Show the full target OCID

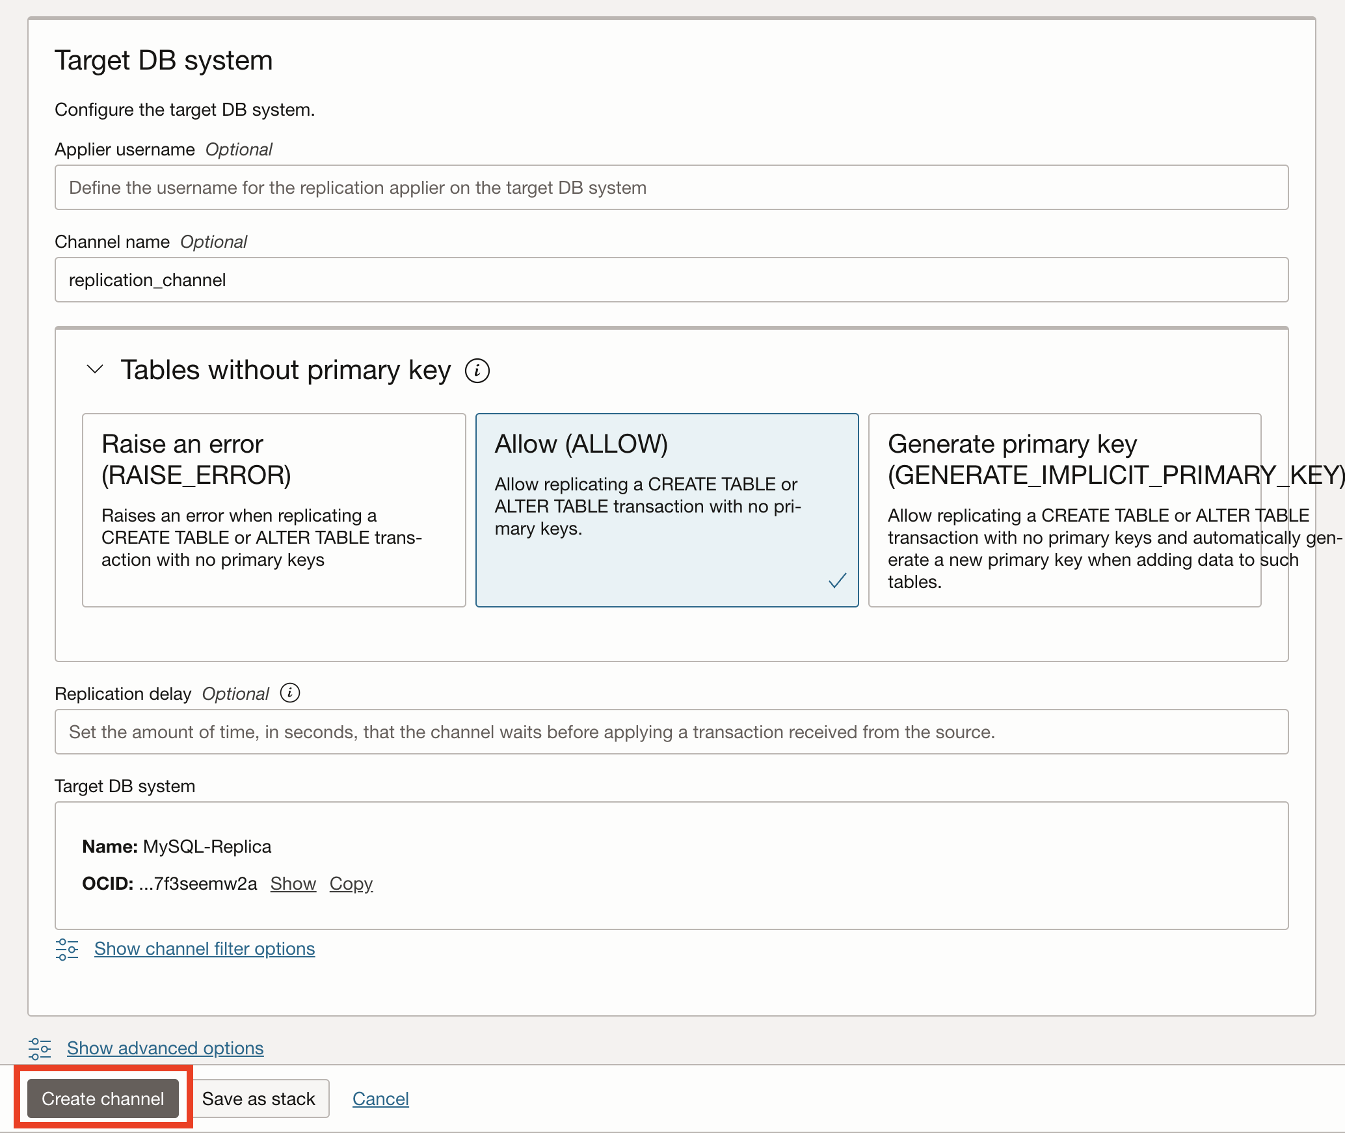293,883
